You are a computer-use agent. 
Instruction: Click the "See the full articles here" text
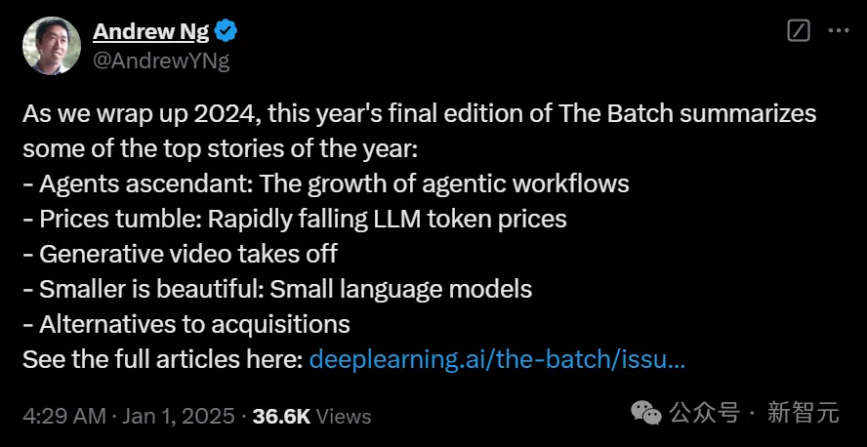tap(161, 359)
